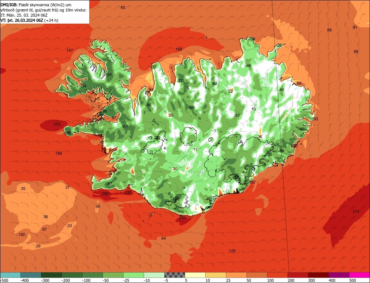Click the 64 value south of Iceland

click(164, 238)
